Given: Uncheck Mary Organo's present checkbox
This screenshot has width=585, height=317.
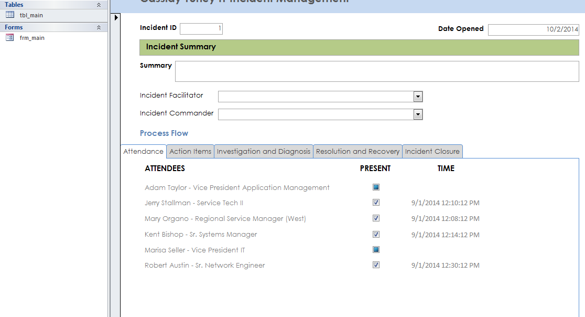Looking at the screenshot, I should 376,218.
